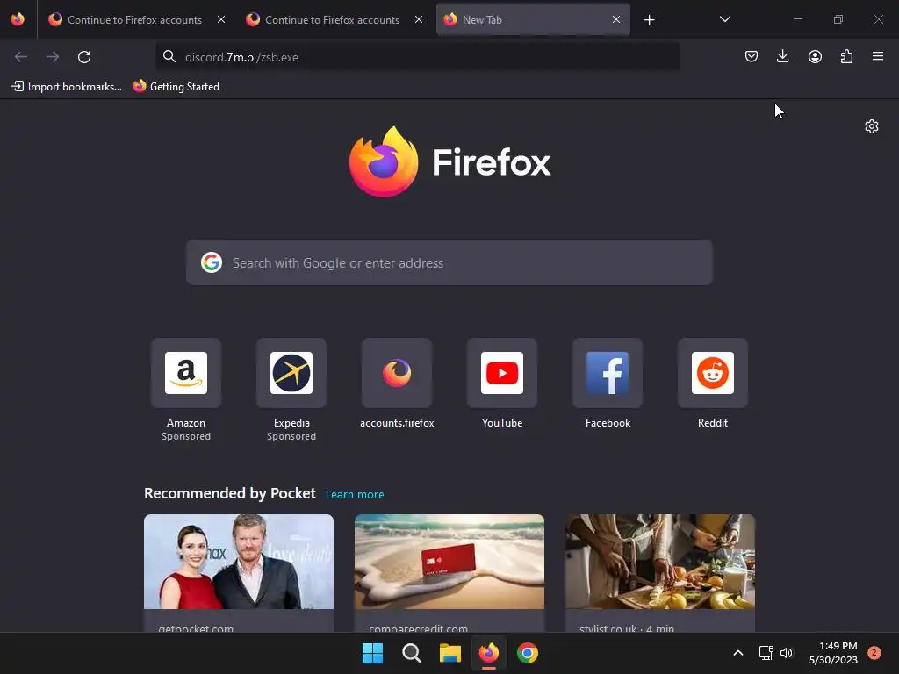Open the comparecredit.com beach card thumbnail
Screen dimensions: 899x674
tap(449, 562)
